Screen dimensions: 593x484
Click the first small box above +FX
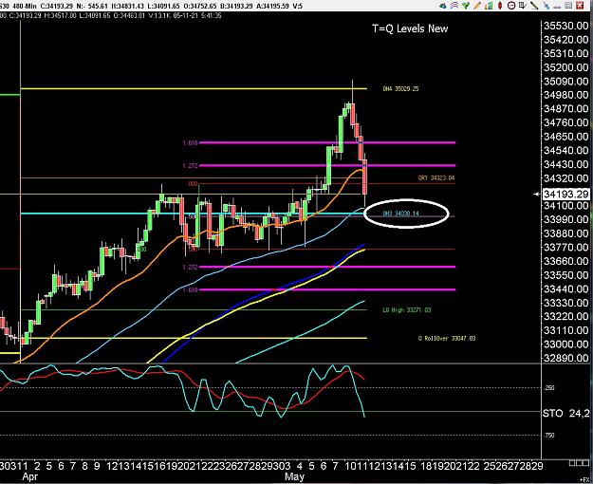[x=571, y=463]
